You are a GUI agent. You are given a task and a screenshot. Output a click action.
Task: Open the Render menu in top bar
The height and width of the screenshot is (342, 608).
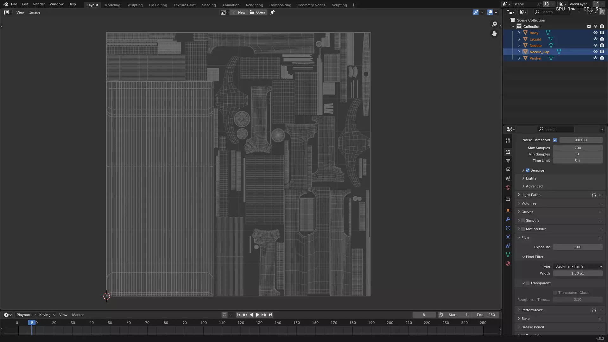(39, 4)
